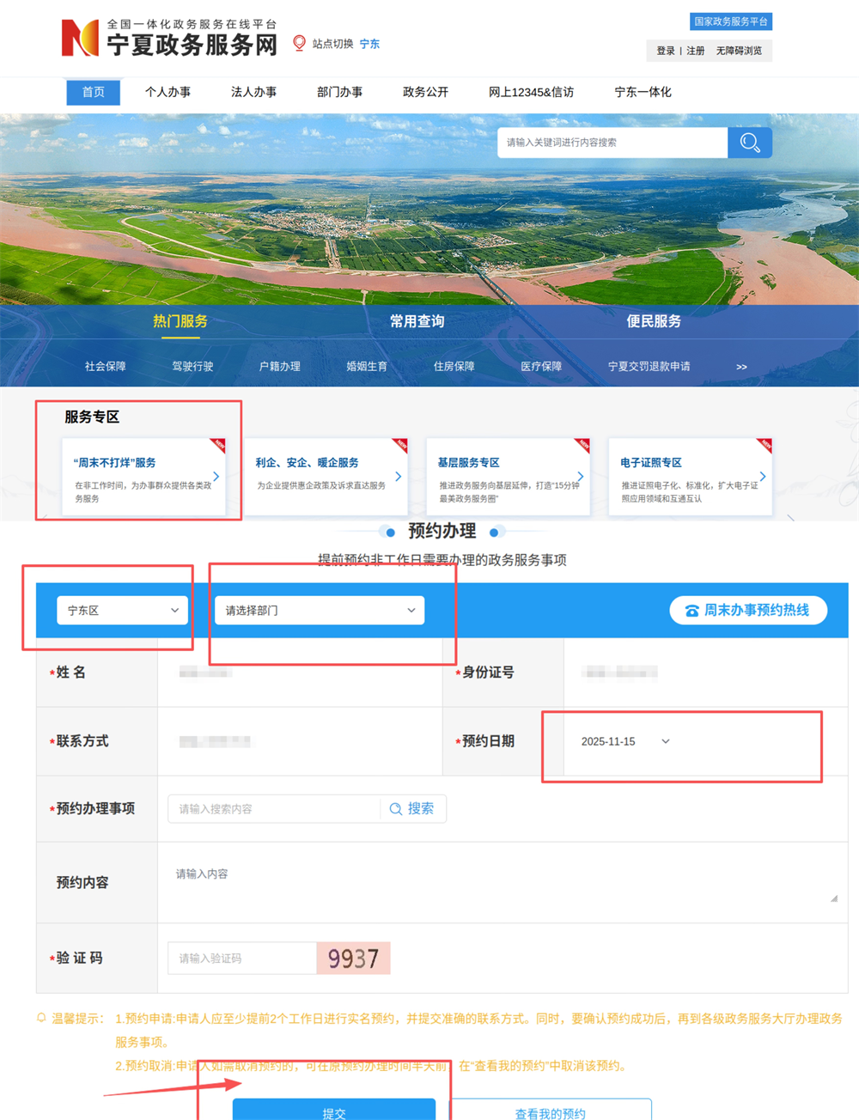Click the arrow on 电子证照专区 card
Viewport: 859px width, 1120px height.
point(762,476)
